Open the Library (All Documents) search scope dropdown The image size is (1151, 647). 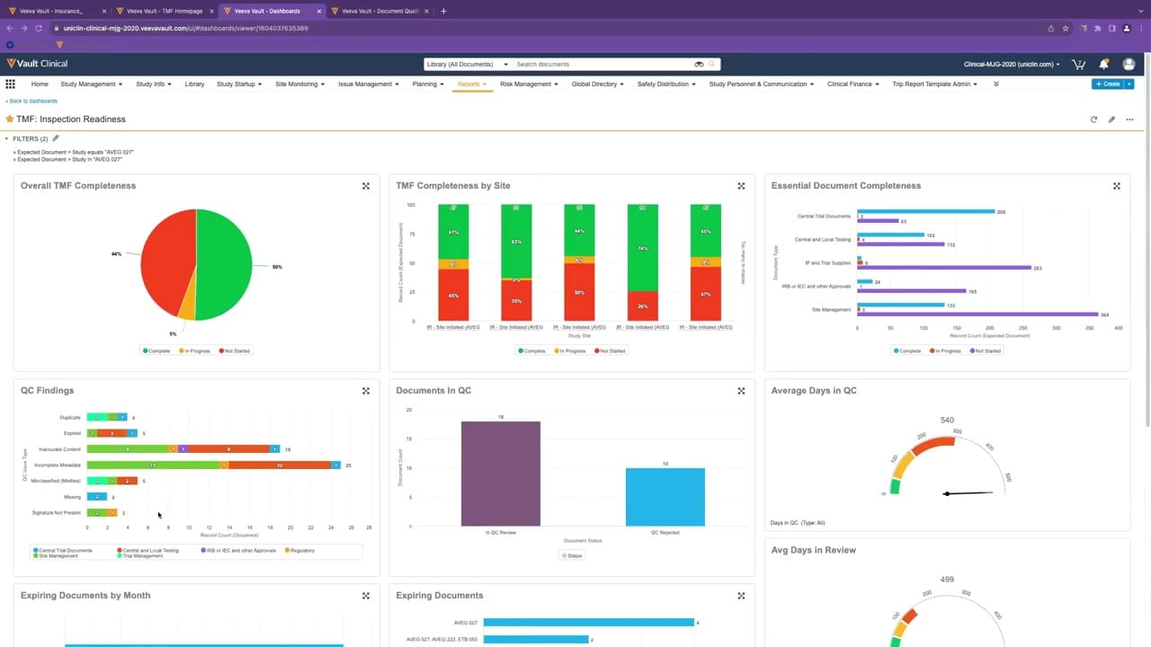[467, 65]
